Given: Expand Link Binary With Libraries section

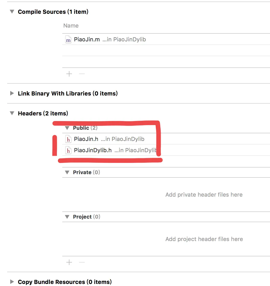Looking at the screenshot, I should (x=12, y=93).
